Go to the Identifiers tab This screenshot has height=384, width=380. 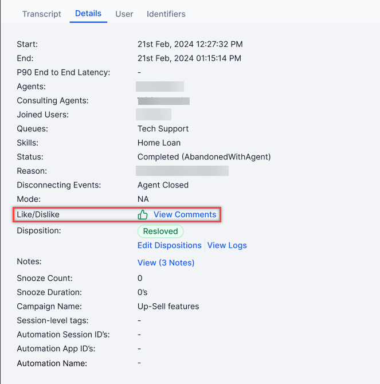point(166,14)
